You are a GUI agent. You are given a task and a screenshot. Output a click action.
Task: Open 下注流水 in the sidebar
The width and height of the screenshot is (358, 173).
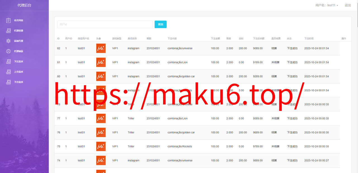tap(18, 62)
